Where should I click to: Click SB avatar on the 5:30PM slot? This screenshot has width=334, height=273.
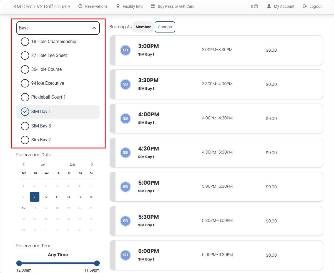tap(125, 221)
